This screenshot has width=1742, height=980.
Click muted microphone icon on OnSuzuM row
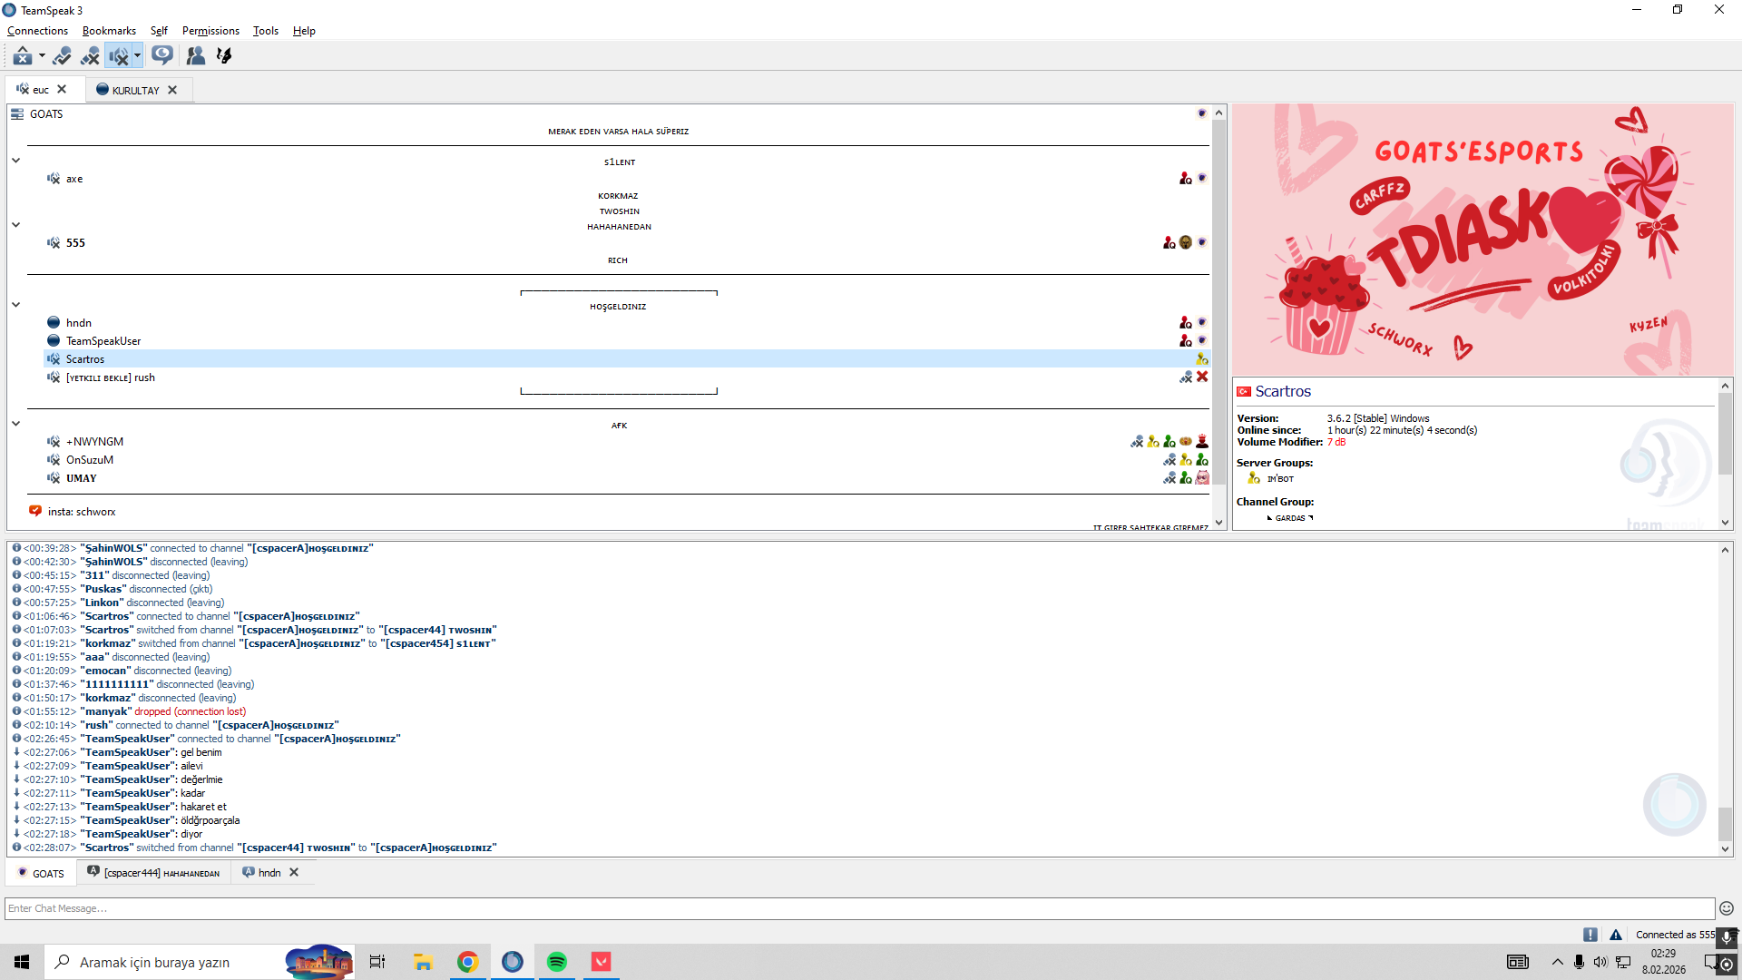click(1169, 460)
